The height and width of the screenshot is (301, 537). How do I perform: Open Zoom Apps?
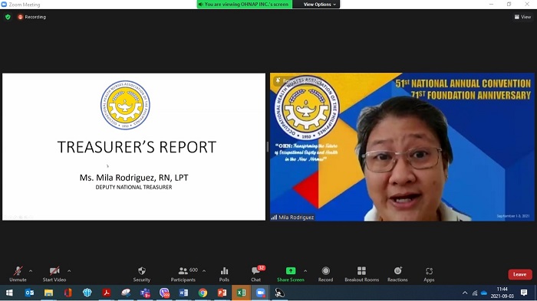pos(429,274)
